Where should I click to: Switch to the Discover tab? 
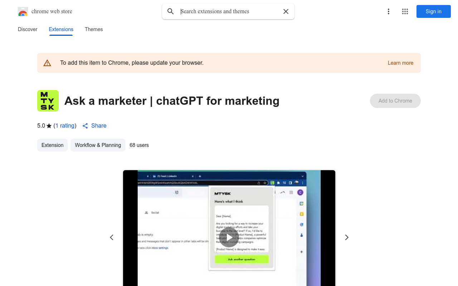pyautogui.click(x=28, y=29)
